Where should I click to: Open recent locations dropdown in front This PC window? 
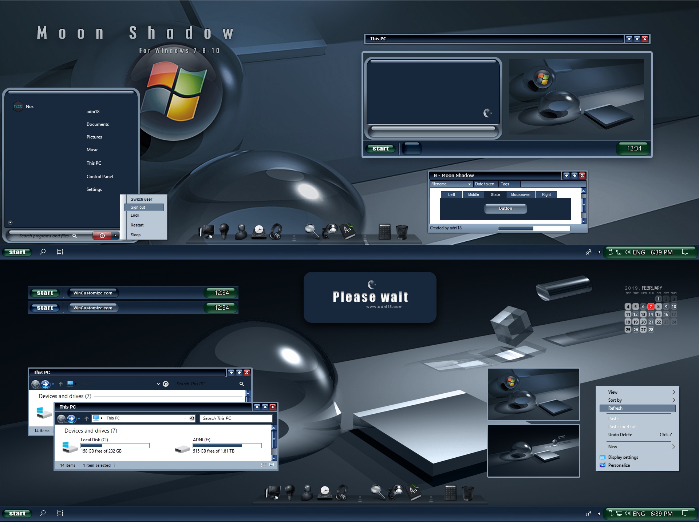[x=79, y=419]
